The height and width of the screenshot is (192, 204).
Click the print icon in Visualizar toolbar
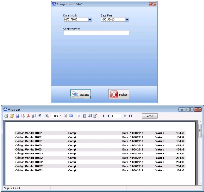(6, 116)
